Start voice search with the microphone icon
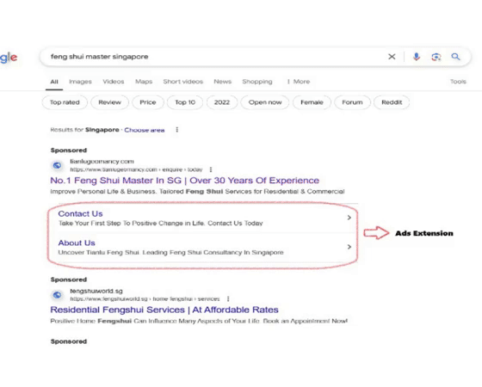The image size is (482, 387). 417,57
